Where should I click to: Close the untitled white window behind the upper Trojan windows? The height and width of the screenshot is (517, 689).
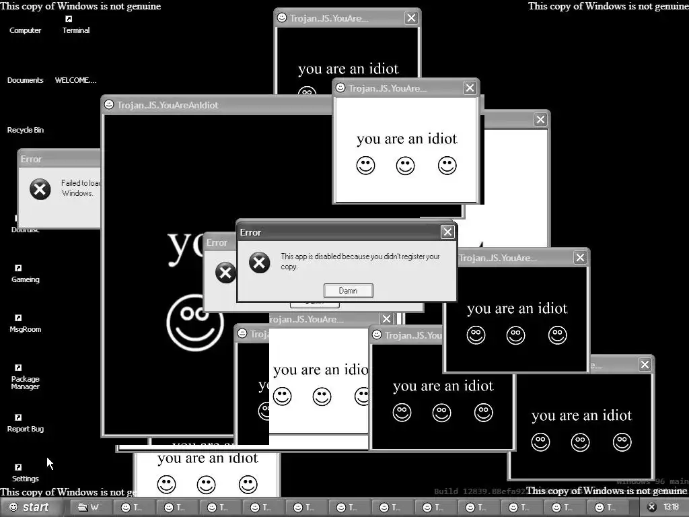click(x=540, y=119)
